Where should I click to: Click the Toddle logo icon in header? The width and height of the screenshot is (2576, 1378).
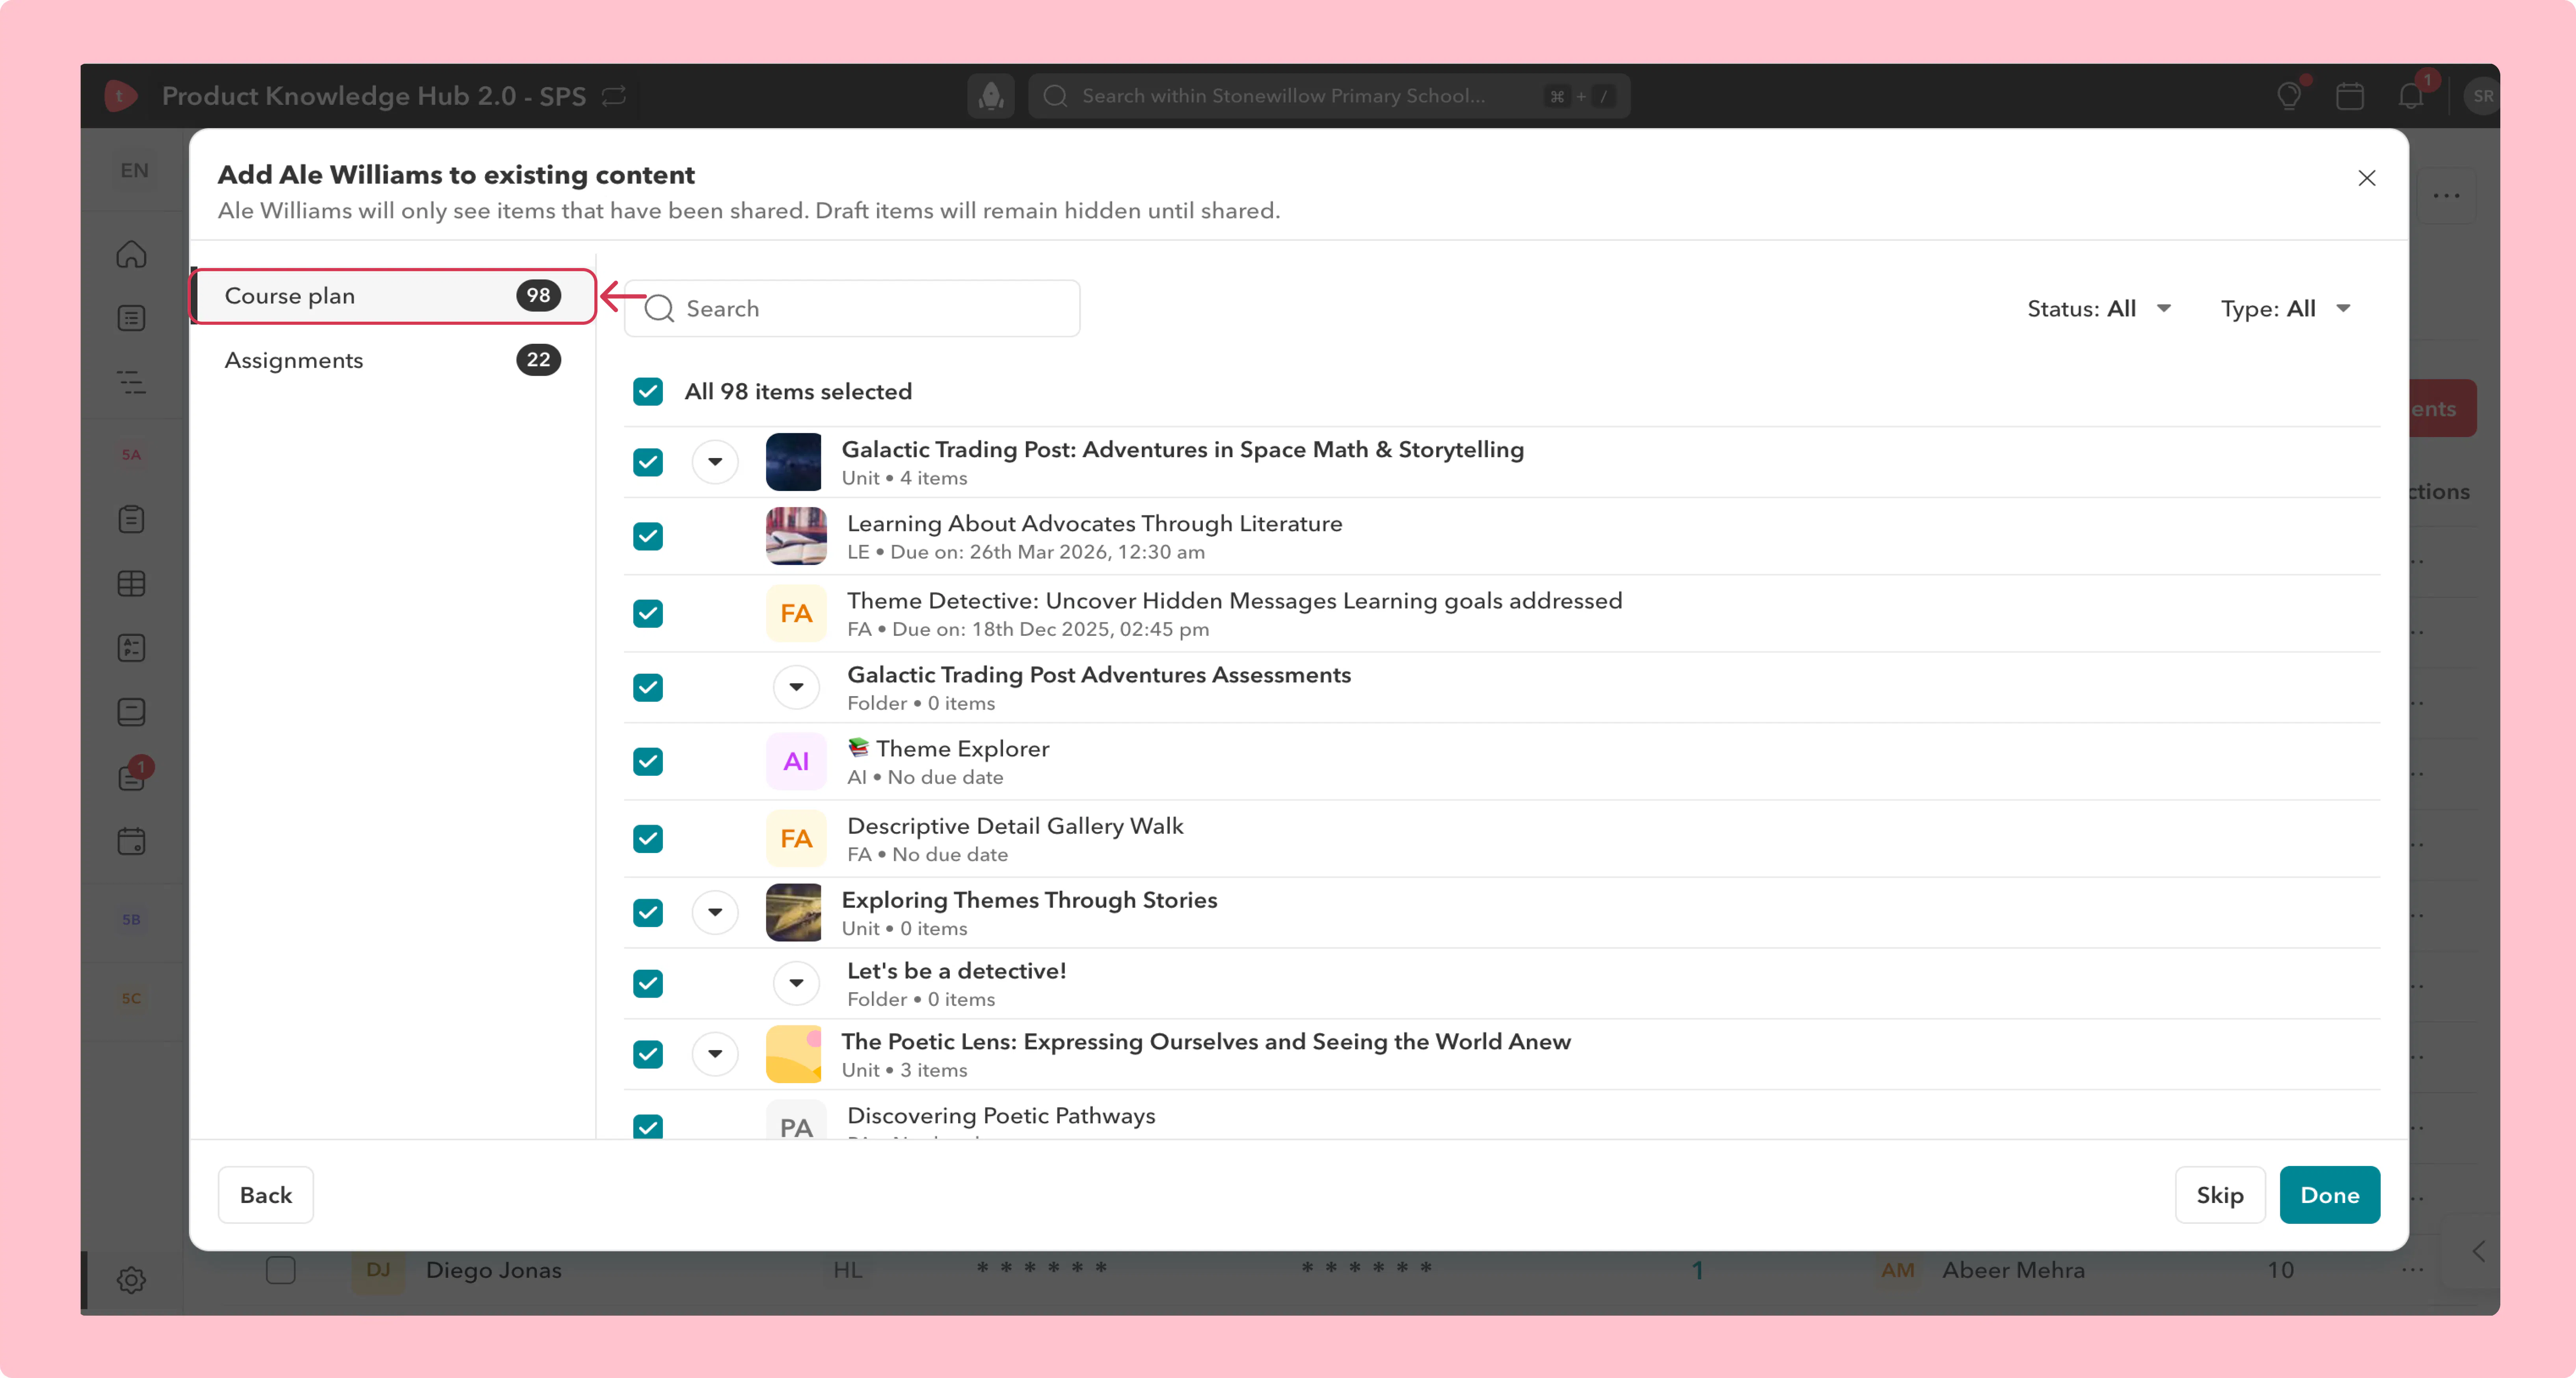[121, 96]
